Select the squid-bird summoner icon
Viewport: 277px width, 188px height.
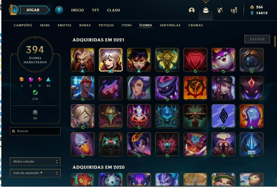82,144
